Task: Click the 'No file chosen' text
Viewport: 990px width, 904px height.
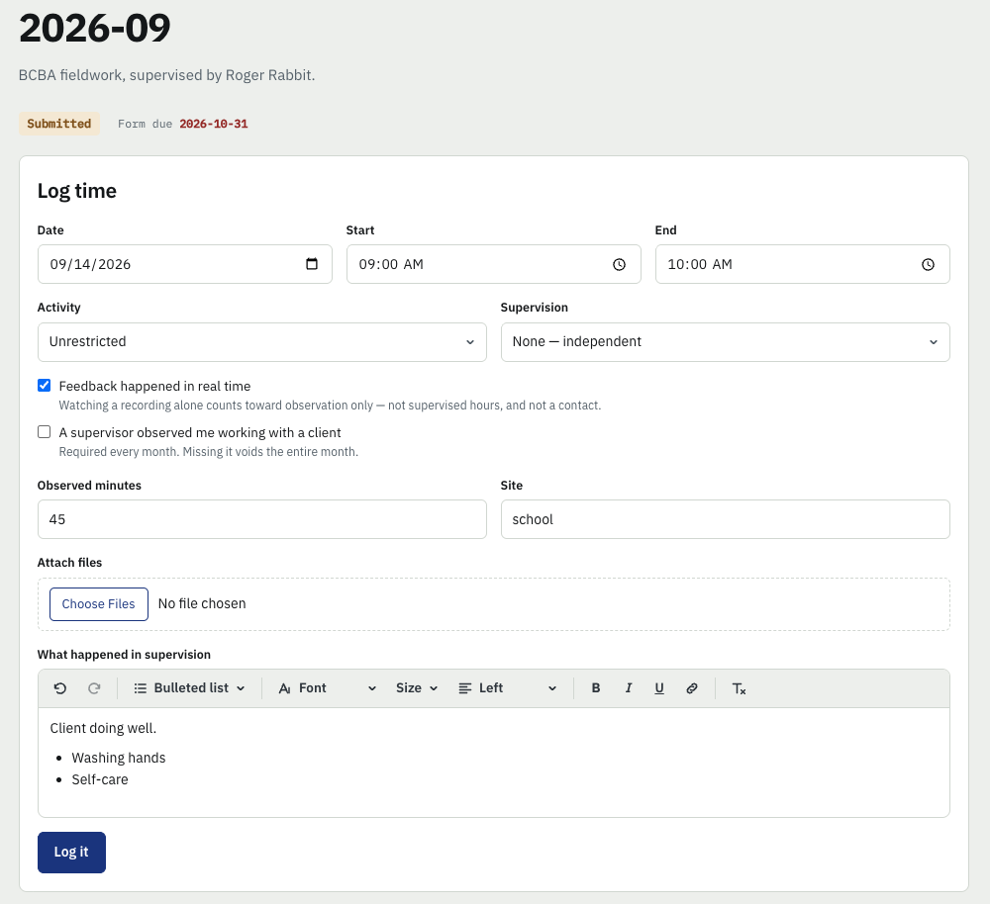Action: coord(202,603)
